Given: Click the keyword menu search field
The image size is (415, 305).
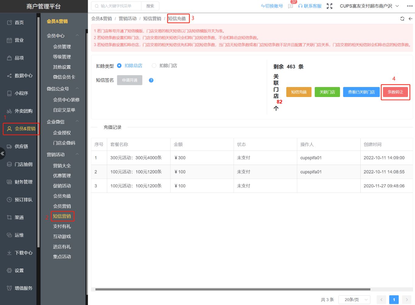Looking at the screenshot, I should (x=116, y=6).
